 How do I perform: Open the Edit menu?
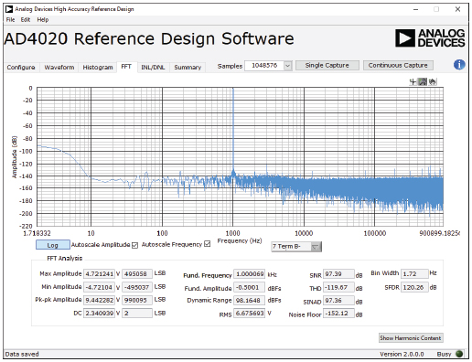pyautogui.click(x=26, y=20)
